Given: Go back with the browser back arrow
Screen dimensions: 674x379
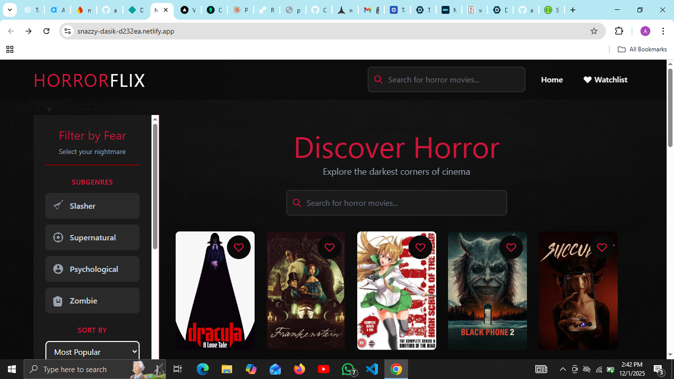Looking at the screenshot, I should [x=11, y=31].
